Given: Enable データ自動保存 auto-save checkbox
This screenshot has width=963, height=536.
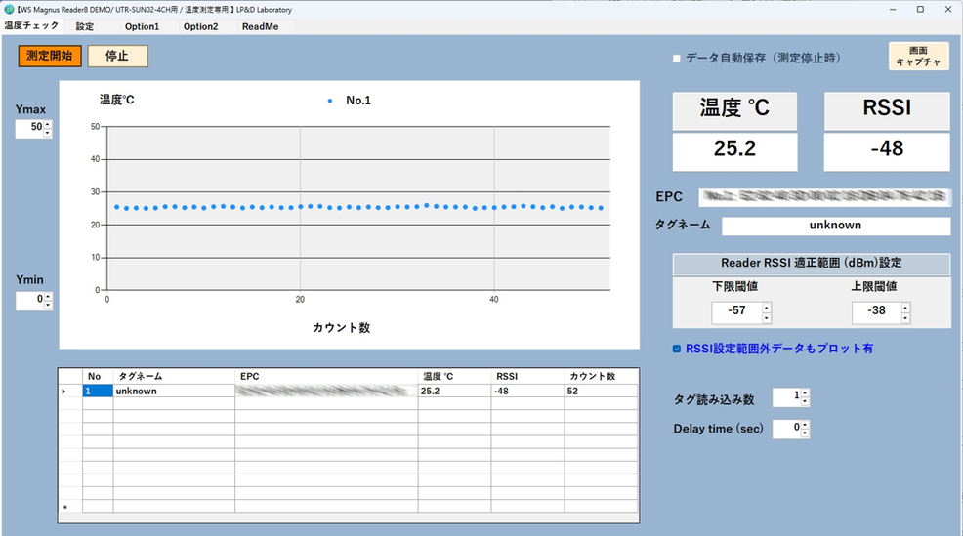Looking at the screenshot, I should 677,59.
